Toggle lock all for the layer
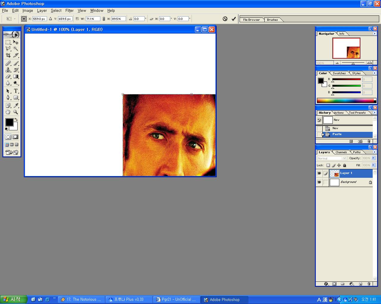Image resolution: width=381 pixels, height=304 pixels. 344,165
